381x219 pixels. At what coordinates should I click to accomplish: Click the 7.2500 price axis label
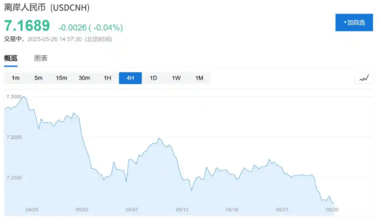[14, 137]
